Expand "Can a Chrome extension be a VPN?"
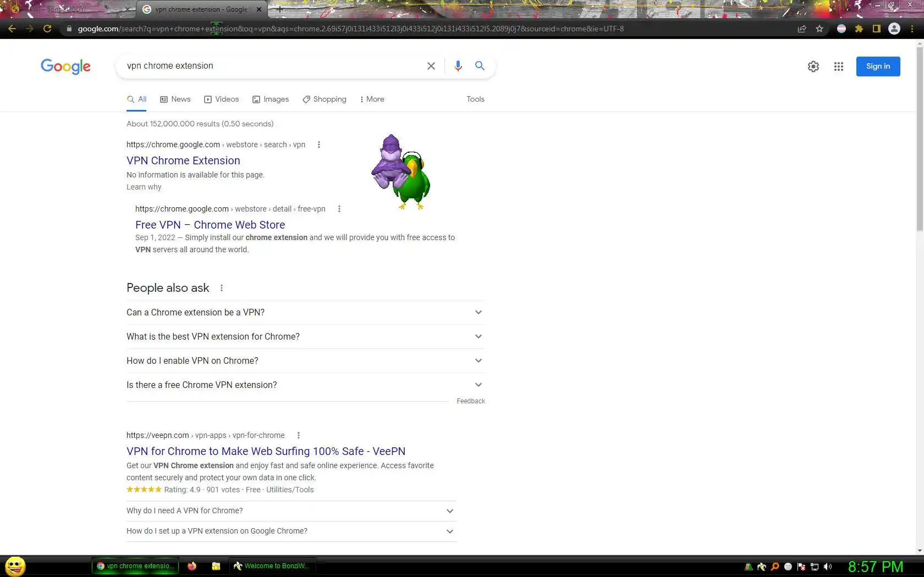This screenshot has height=577, width=924. 305,312
